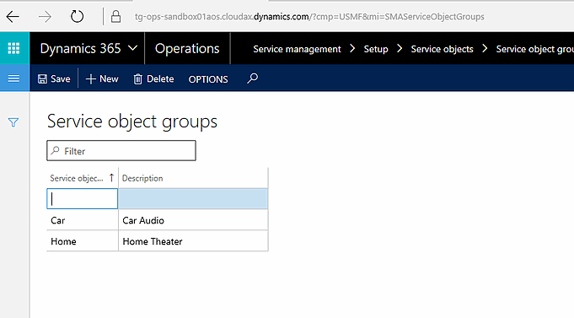The width and height of the screenshot is (574, 318).
Task: Click the empty Service object group cell
Action: tap(83, 199)
